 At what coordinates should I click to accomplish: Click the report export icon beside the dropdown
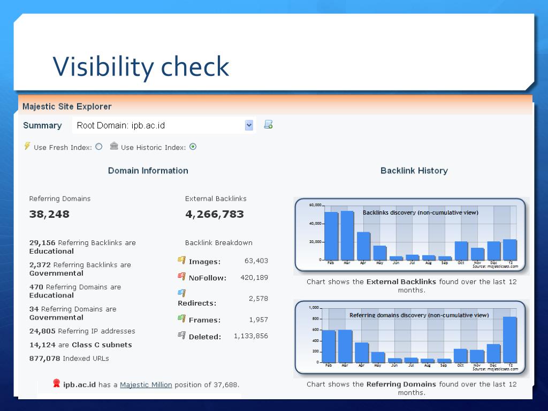click(x=268, y=124)
